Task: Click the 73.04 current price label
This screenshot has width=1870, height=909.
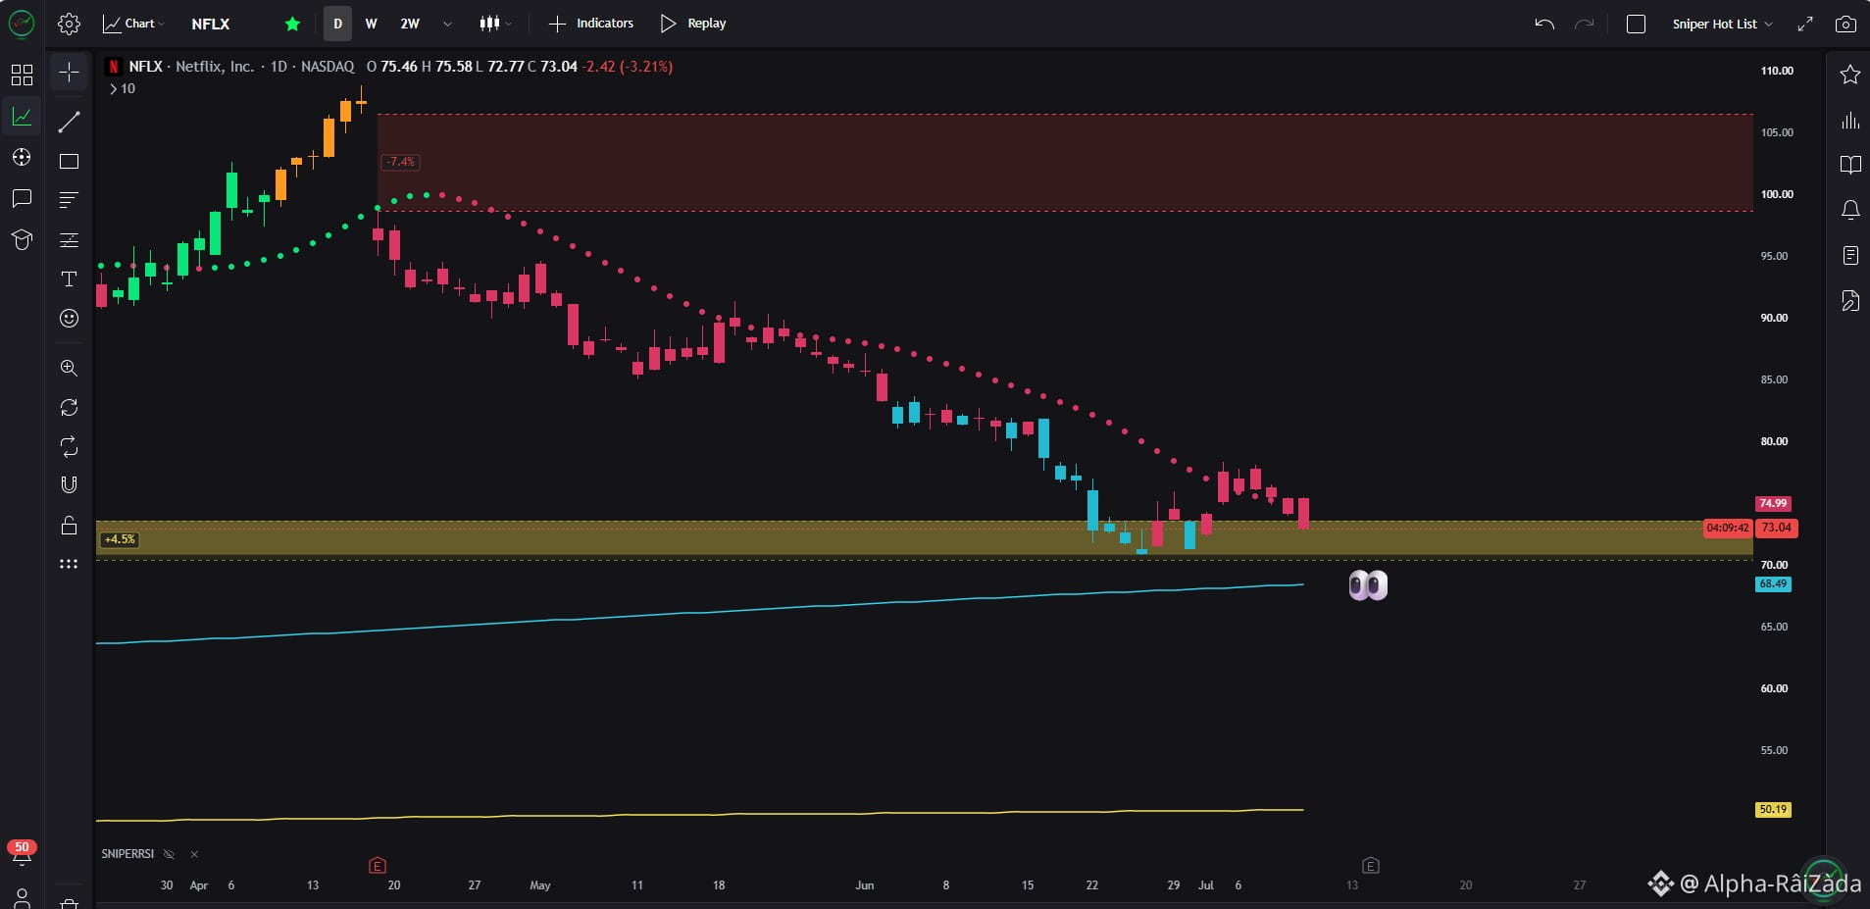Action: (1776, 528)
